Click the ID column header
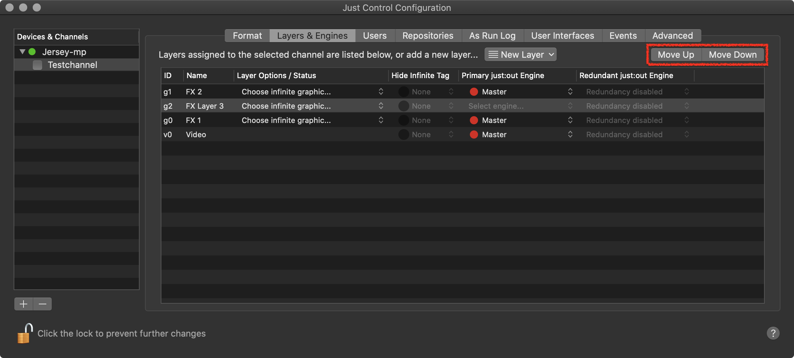The width and height of the screenshot is (794, 358). pos(172,75)
